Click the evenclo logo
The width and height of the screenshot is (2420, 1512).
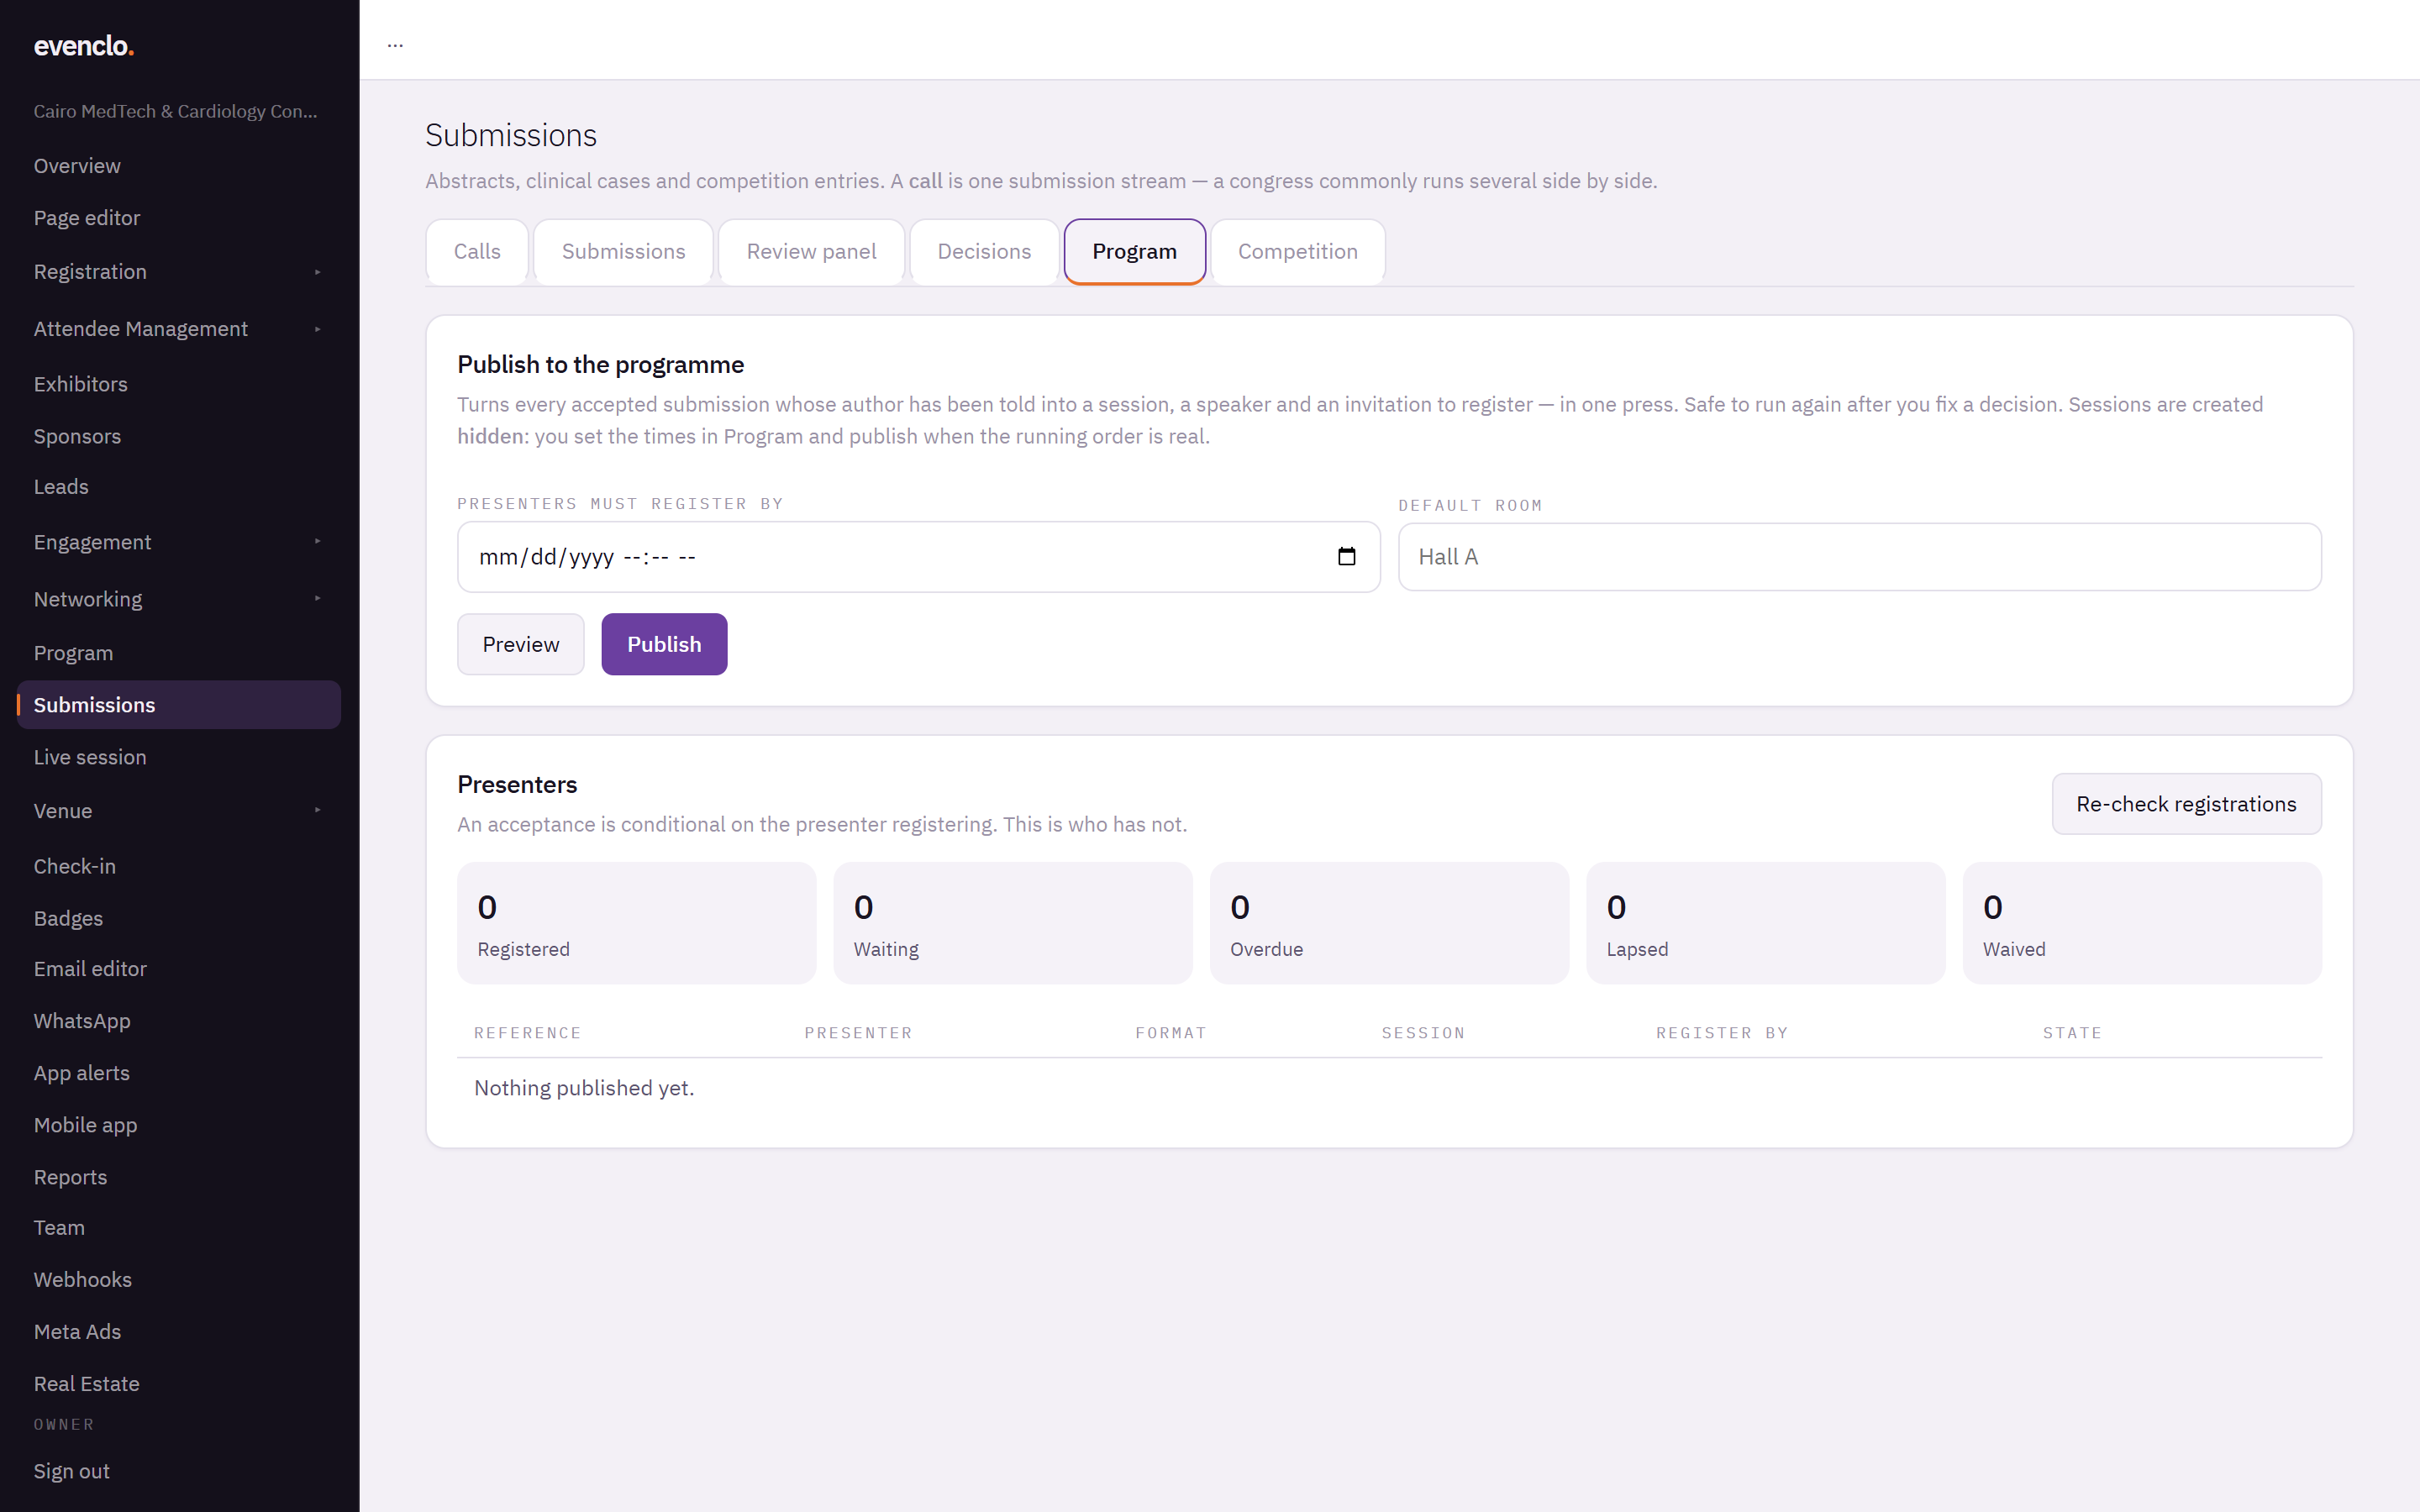[x=84, y=46]
